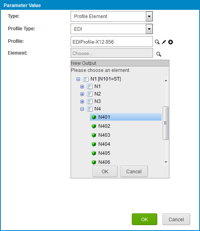The height and width of the screenshot is (231, 200).
Task: Click the green cube icon for N403
Action: pos(94,135)
